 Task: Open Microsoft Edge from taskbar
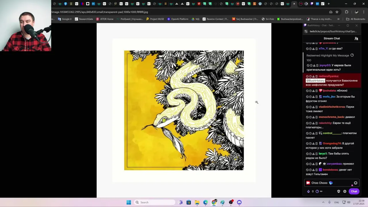(x=205, y=202)
